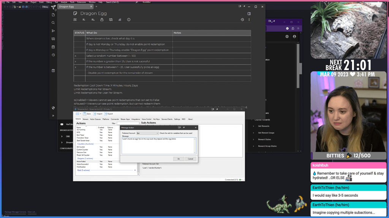Click Import in Streamer.bot toolbar

[98, 114]
